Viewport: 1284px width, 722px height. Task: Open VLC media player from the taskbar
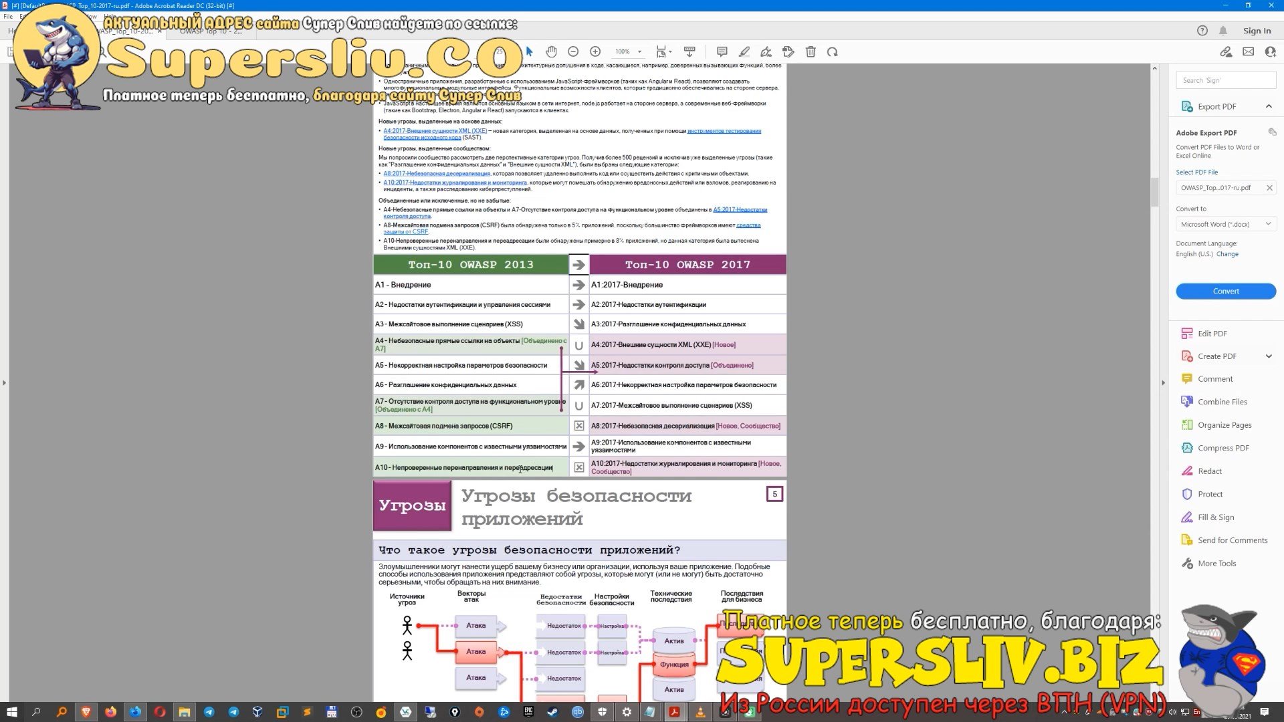pos(700,712)
